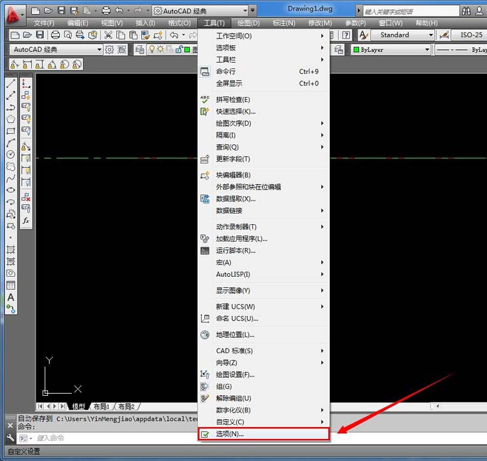Toggle the layer lightbulb on/off icon
The image size is (487, 461).
tap(152, 49)
